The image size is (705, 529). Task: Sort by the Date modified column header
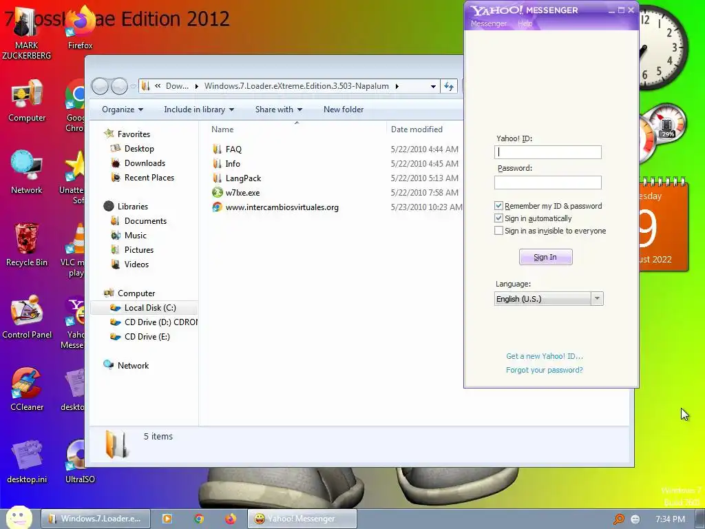(417, 129)
